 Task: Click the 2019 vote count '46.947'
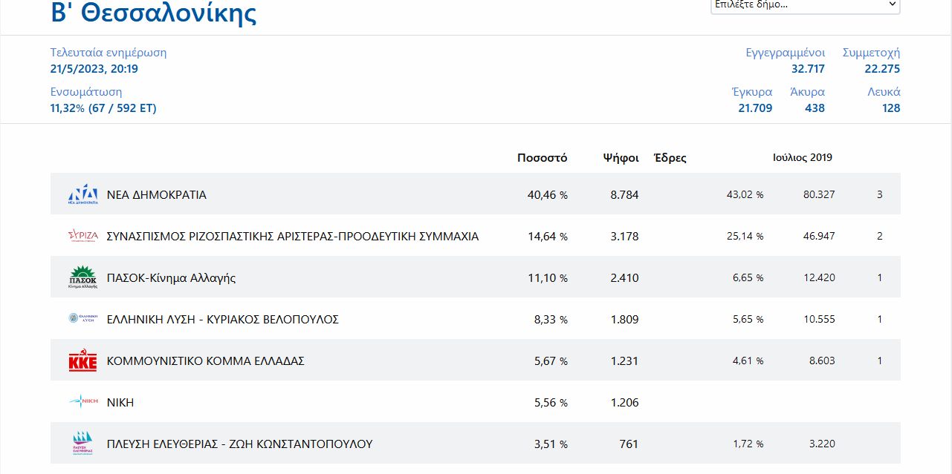819,237
